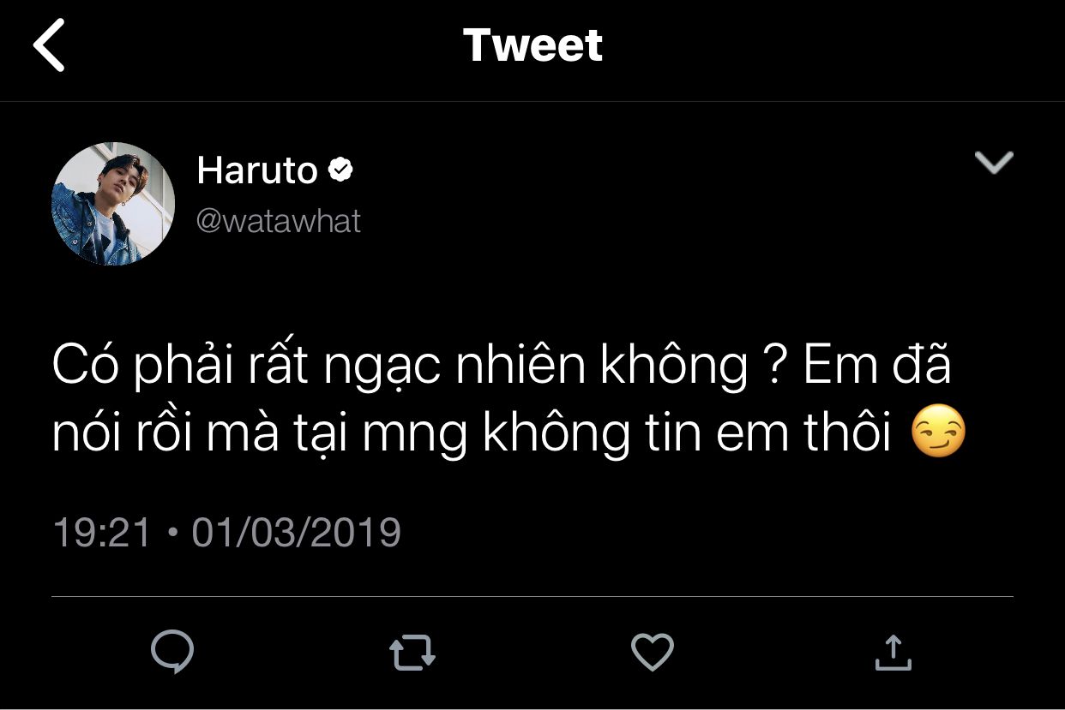Image resolution: width=1065 pixels, height=710 pixels.
Task: Open the Haruto display name
Action: (257, 170)
